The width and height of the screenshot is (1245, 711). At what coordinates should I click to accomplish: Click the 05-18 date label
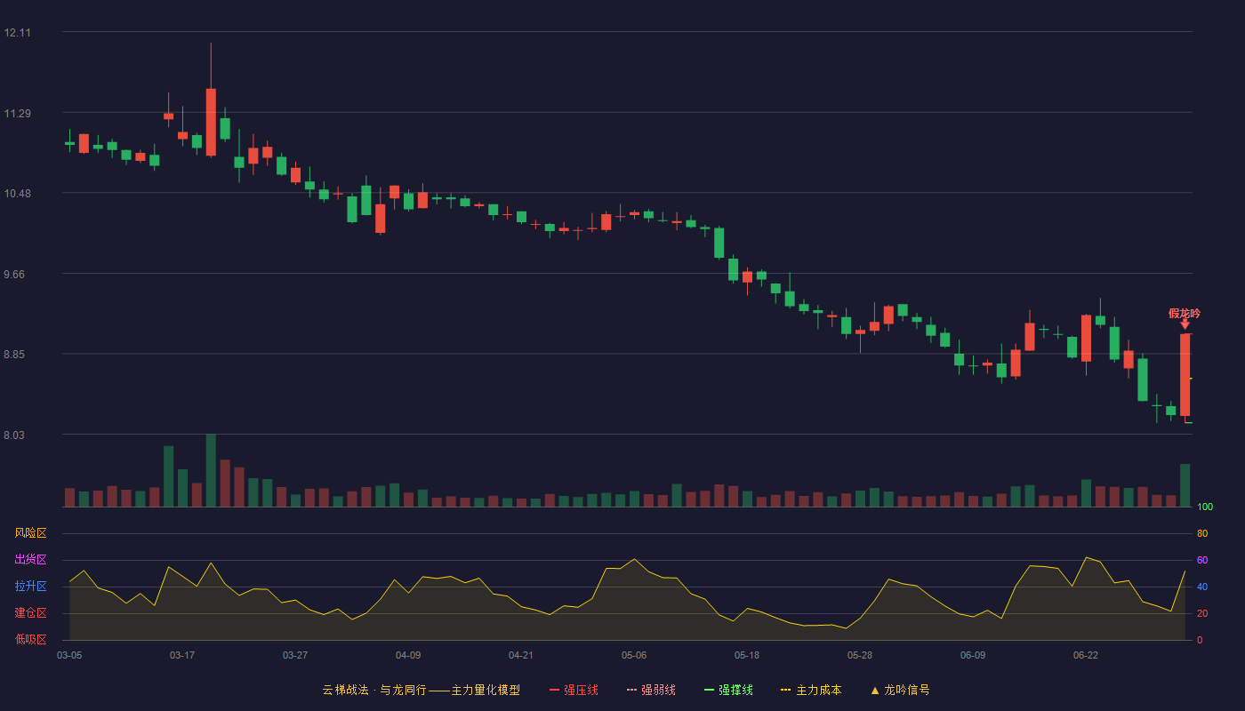click(747, 655)
